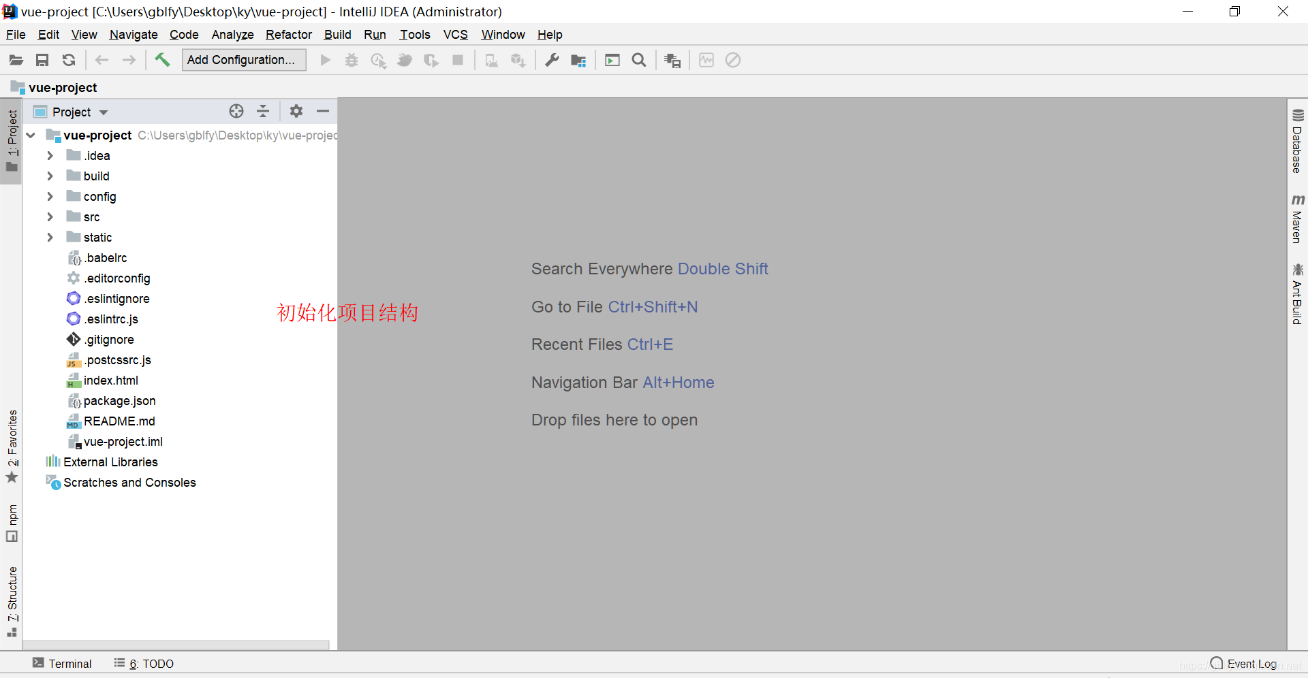Viewport: 1308px width, 678px height.
Task: Click the Collapse All icon in Project panel
Action: [x=263, y=112]
